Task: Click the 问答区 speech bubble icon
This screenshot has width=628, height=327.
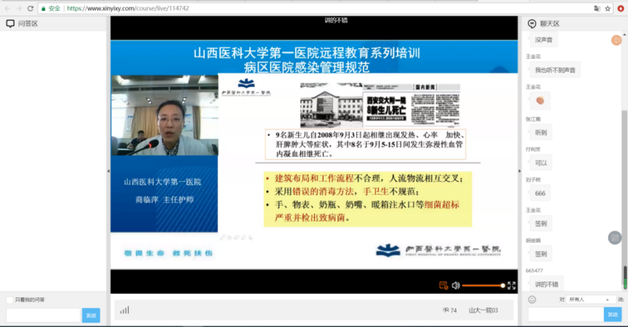Action: (10, 23)
